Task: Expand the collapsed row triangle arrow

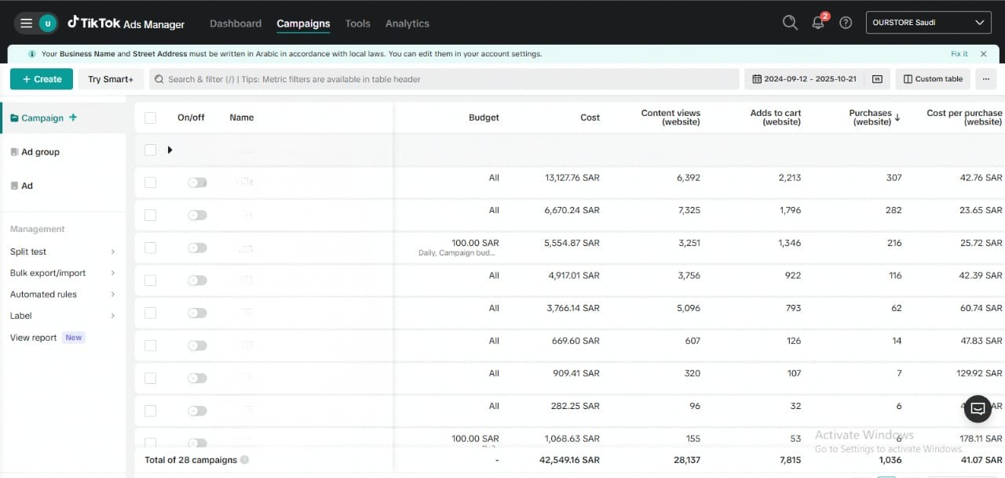Action: click(x=170, y=150)
